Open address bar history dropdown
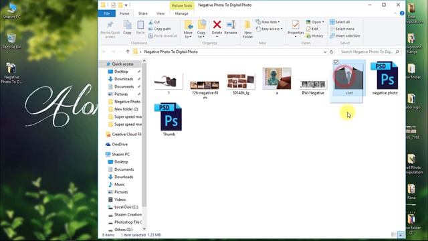The image size is (428, 241). point(325,52)
